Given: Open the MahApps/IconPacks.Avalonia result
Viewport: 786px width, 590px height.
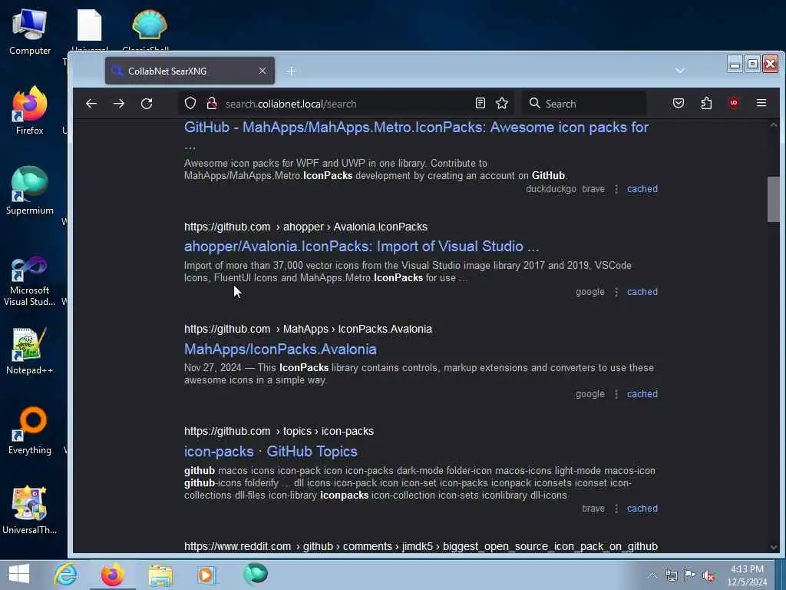Looking at the screenshot, I should coord(280,350).
